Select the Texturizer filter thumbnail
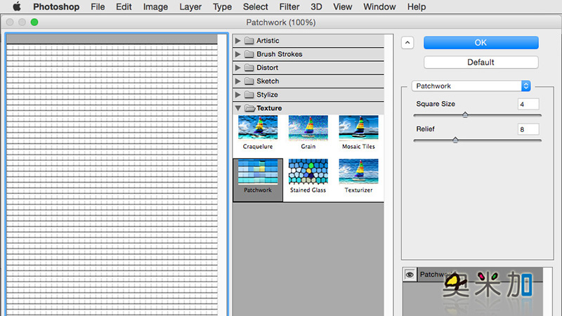This screenshot has height=316, width=562. coord(358,172)
